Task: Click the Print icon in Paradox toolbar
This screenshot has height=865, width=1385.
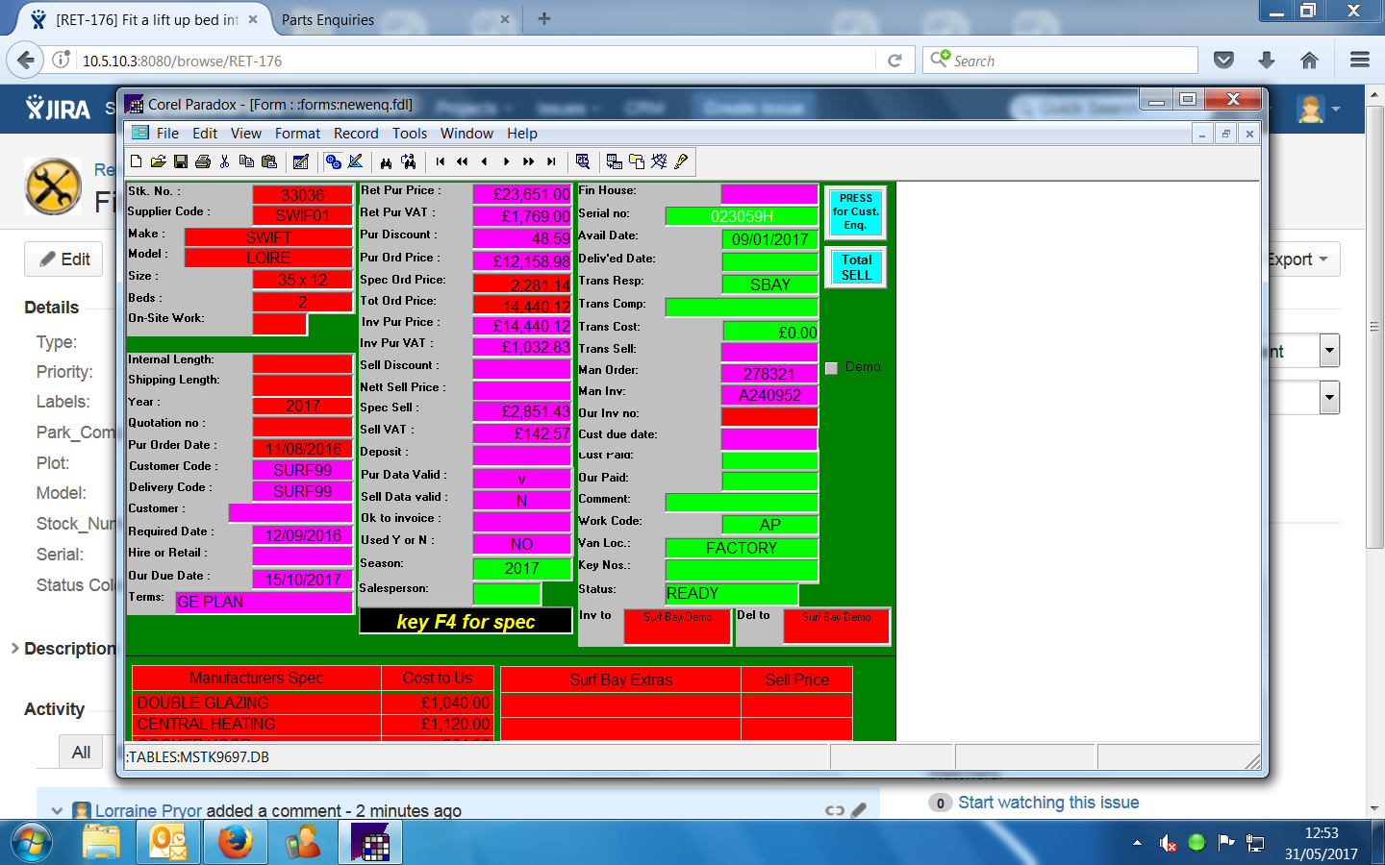Action: (x=203, y=161)
